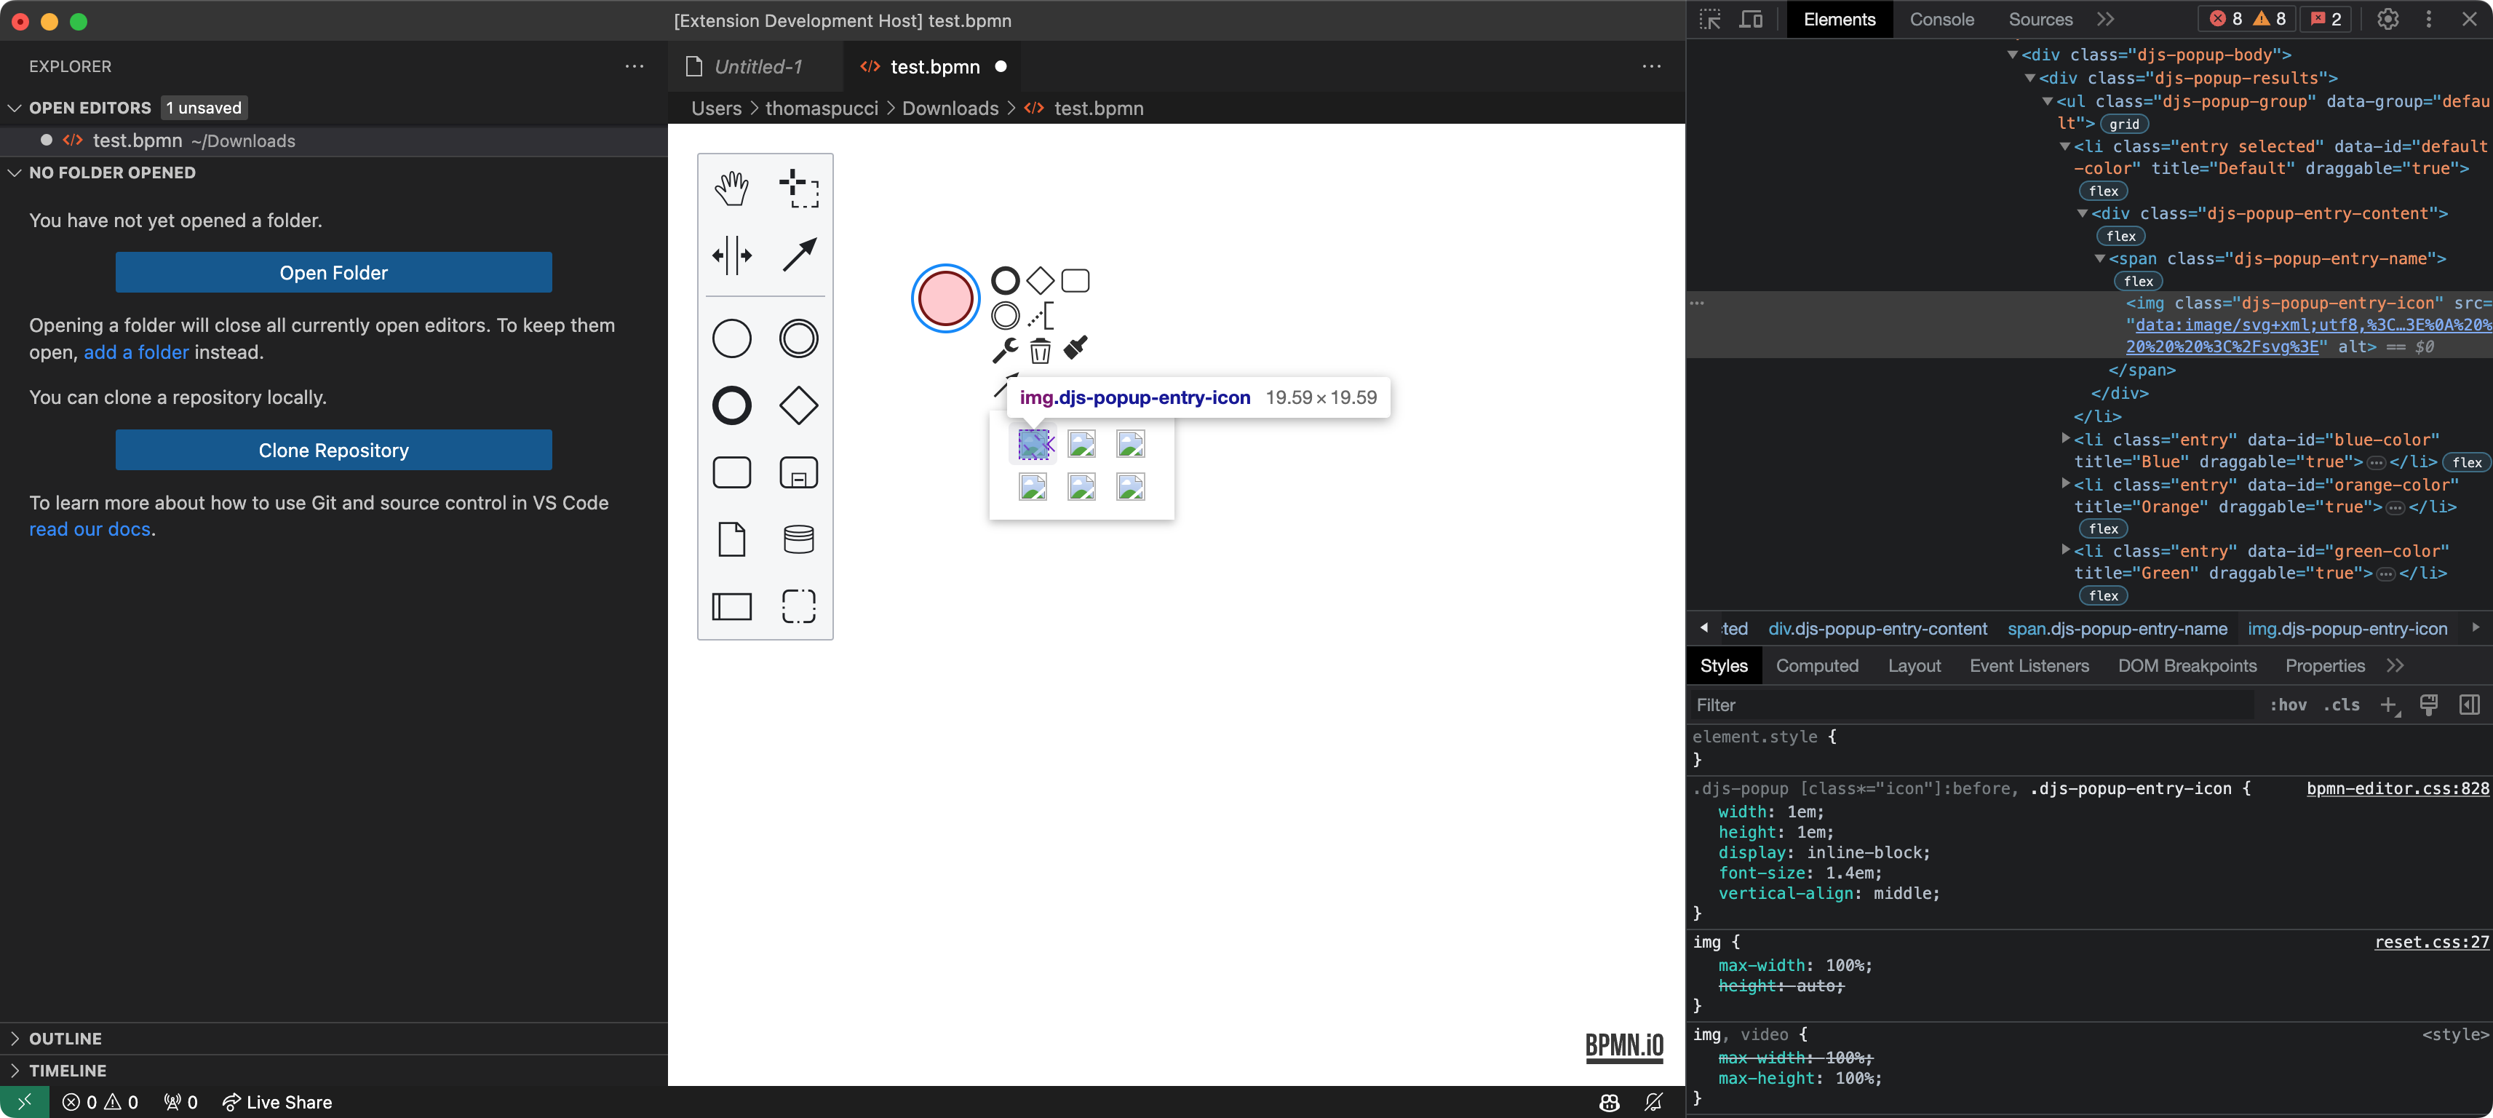
Task: Open the bpmn-editor.css:828 stylesheet link
Action: click(x=2397, y=789)
